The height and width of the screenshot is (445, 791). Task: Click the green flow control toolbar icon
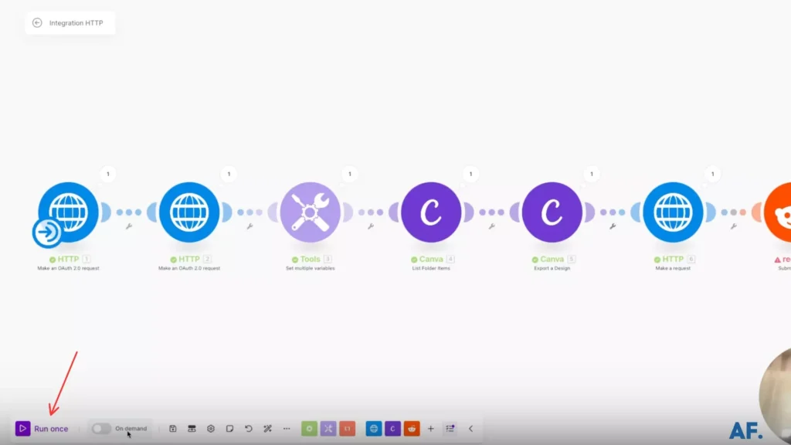tap(309, 428)
